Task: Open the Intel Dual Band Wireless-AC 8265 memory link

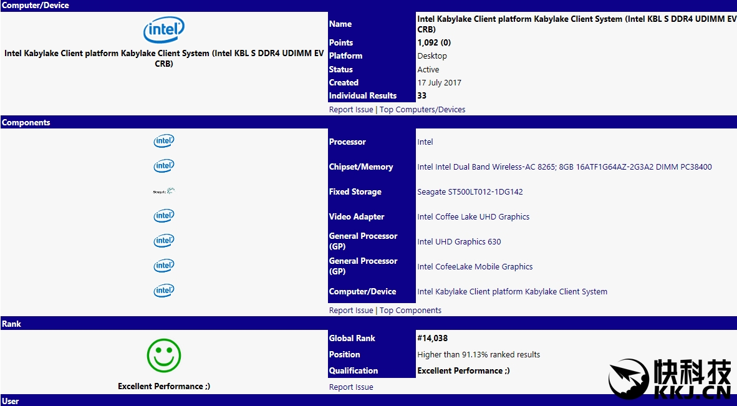Action: coord(564,167)
